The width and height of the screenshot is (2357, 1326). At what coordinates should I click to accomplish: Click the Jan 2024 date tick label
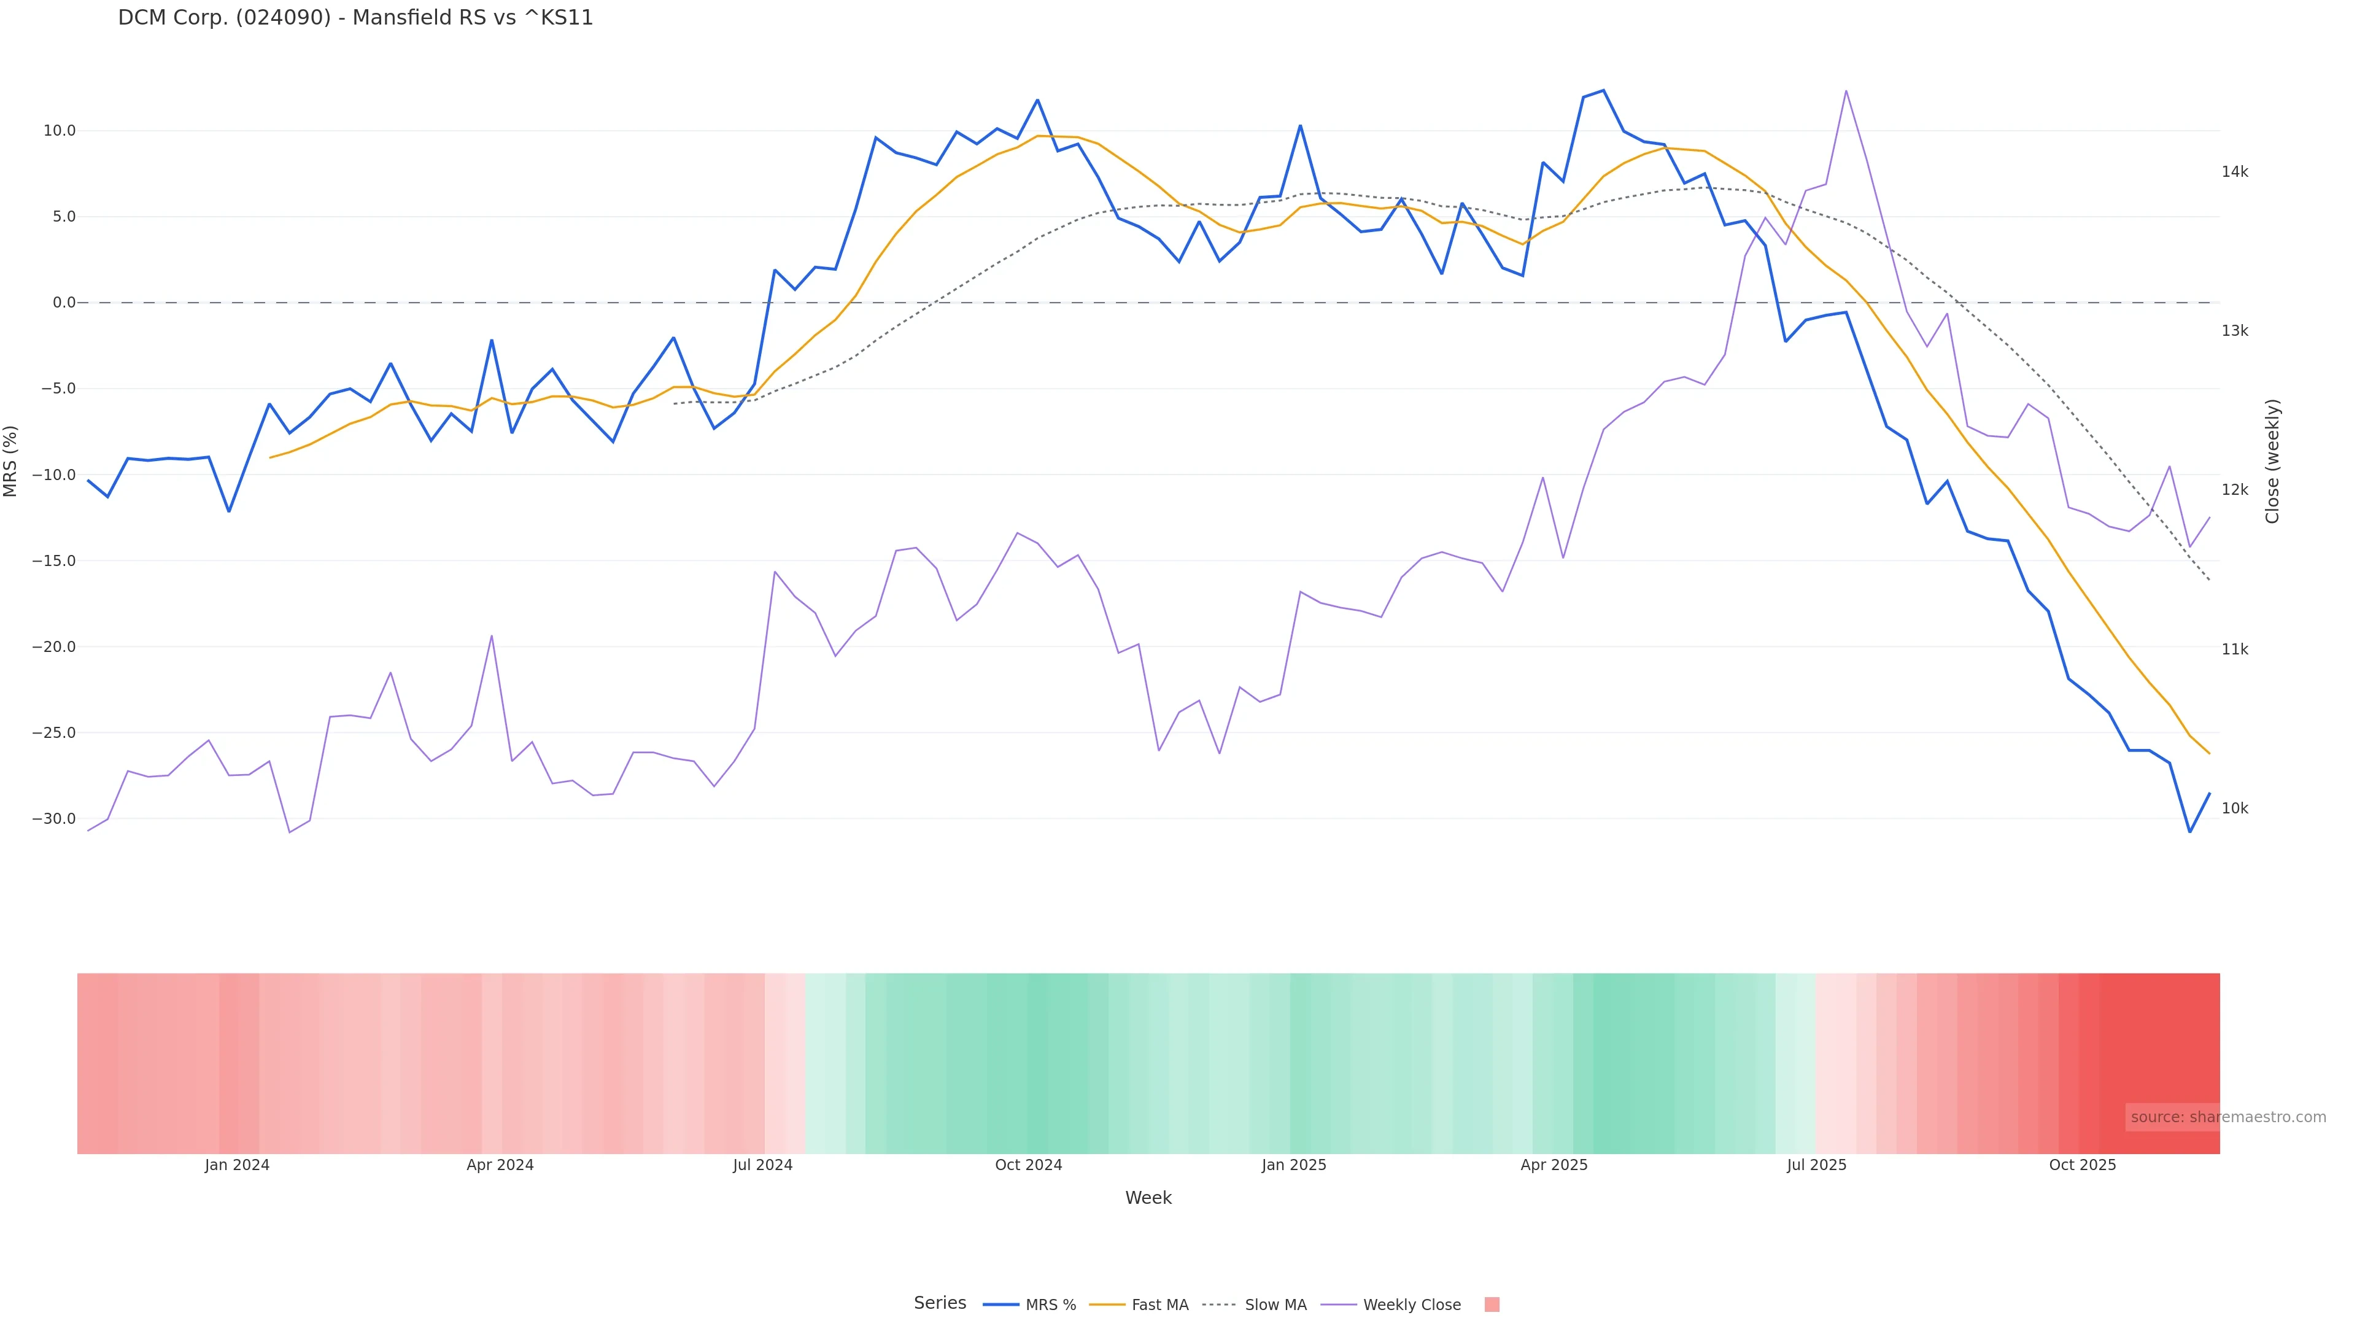(x=237, y=1165)
